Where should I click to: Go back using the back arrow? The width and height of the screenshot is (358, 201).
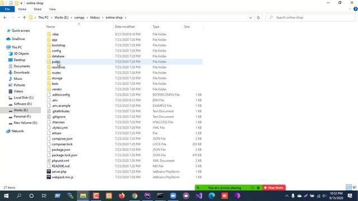pyautogui.click(x=5, y=17)
